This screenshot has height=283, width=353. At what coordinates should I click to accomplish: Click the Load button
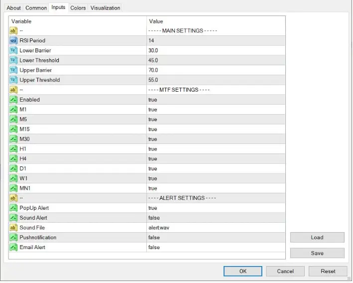(x=317, y=238)
